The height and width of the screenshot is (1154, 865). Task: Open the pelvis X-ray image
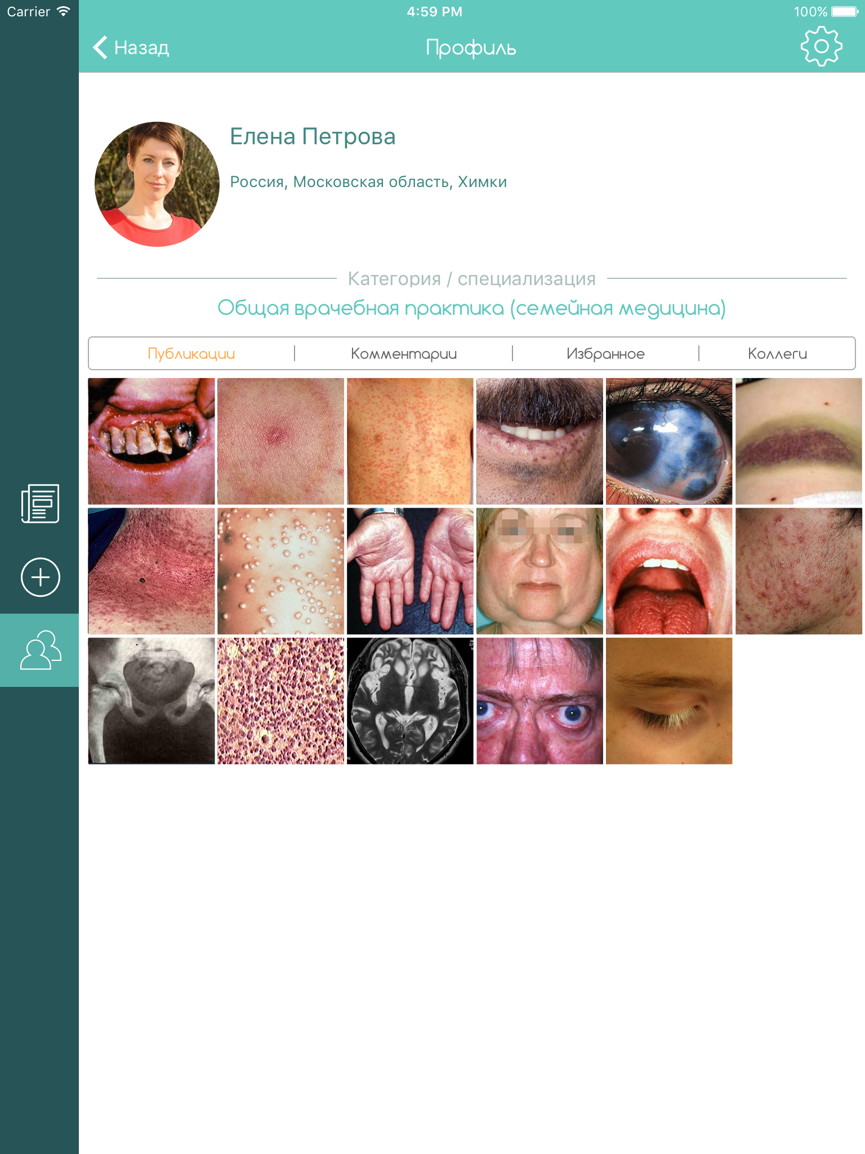(151, 700)
